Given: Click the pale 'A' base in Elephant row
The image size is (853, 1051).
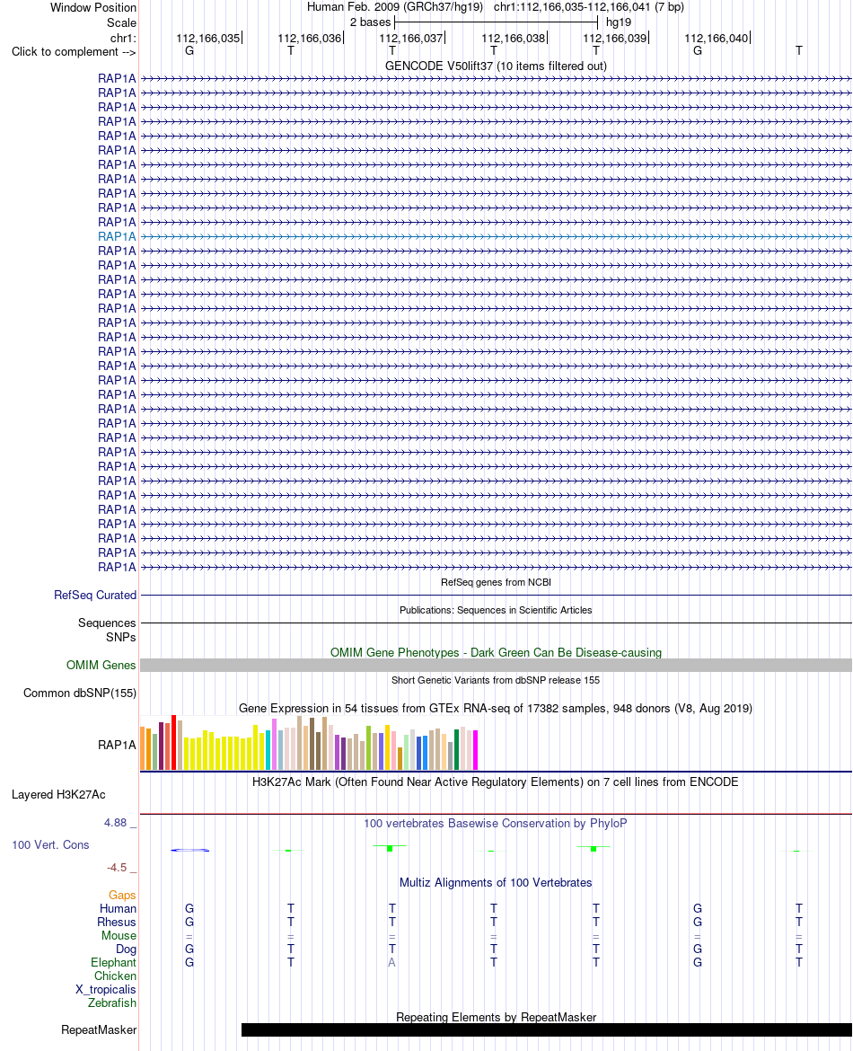Looking at the screenshot, I should click(392, 963).
